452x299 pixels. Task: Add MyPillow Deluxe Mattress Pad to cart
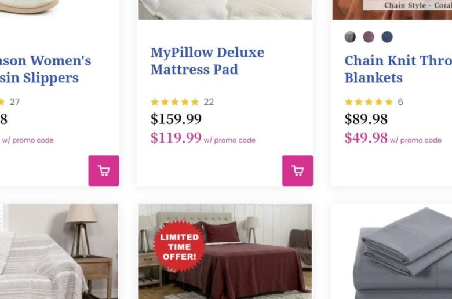297,170
